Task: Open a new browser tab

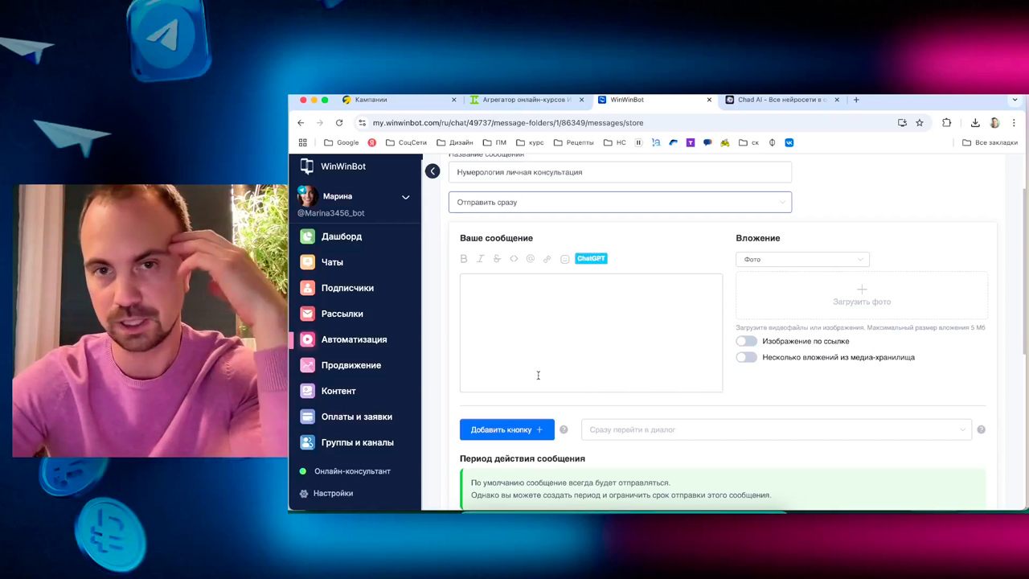Action: (x=856, y=100)
